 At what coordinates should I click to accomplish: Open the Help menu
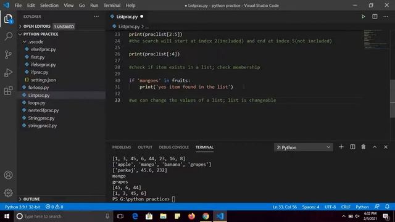tap(130, 6)
